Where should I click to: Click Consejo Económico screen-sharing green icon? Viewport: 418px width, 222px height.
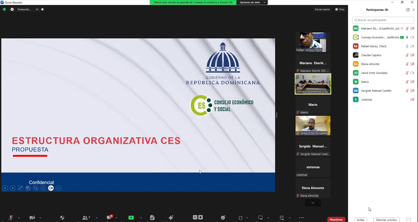402,37
